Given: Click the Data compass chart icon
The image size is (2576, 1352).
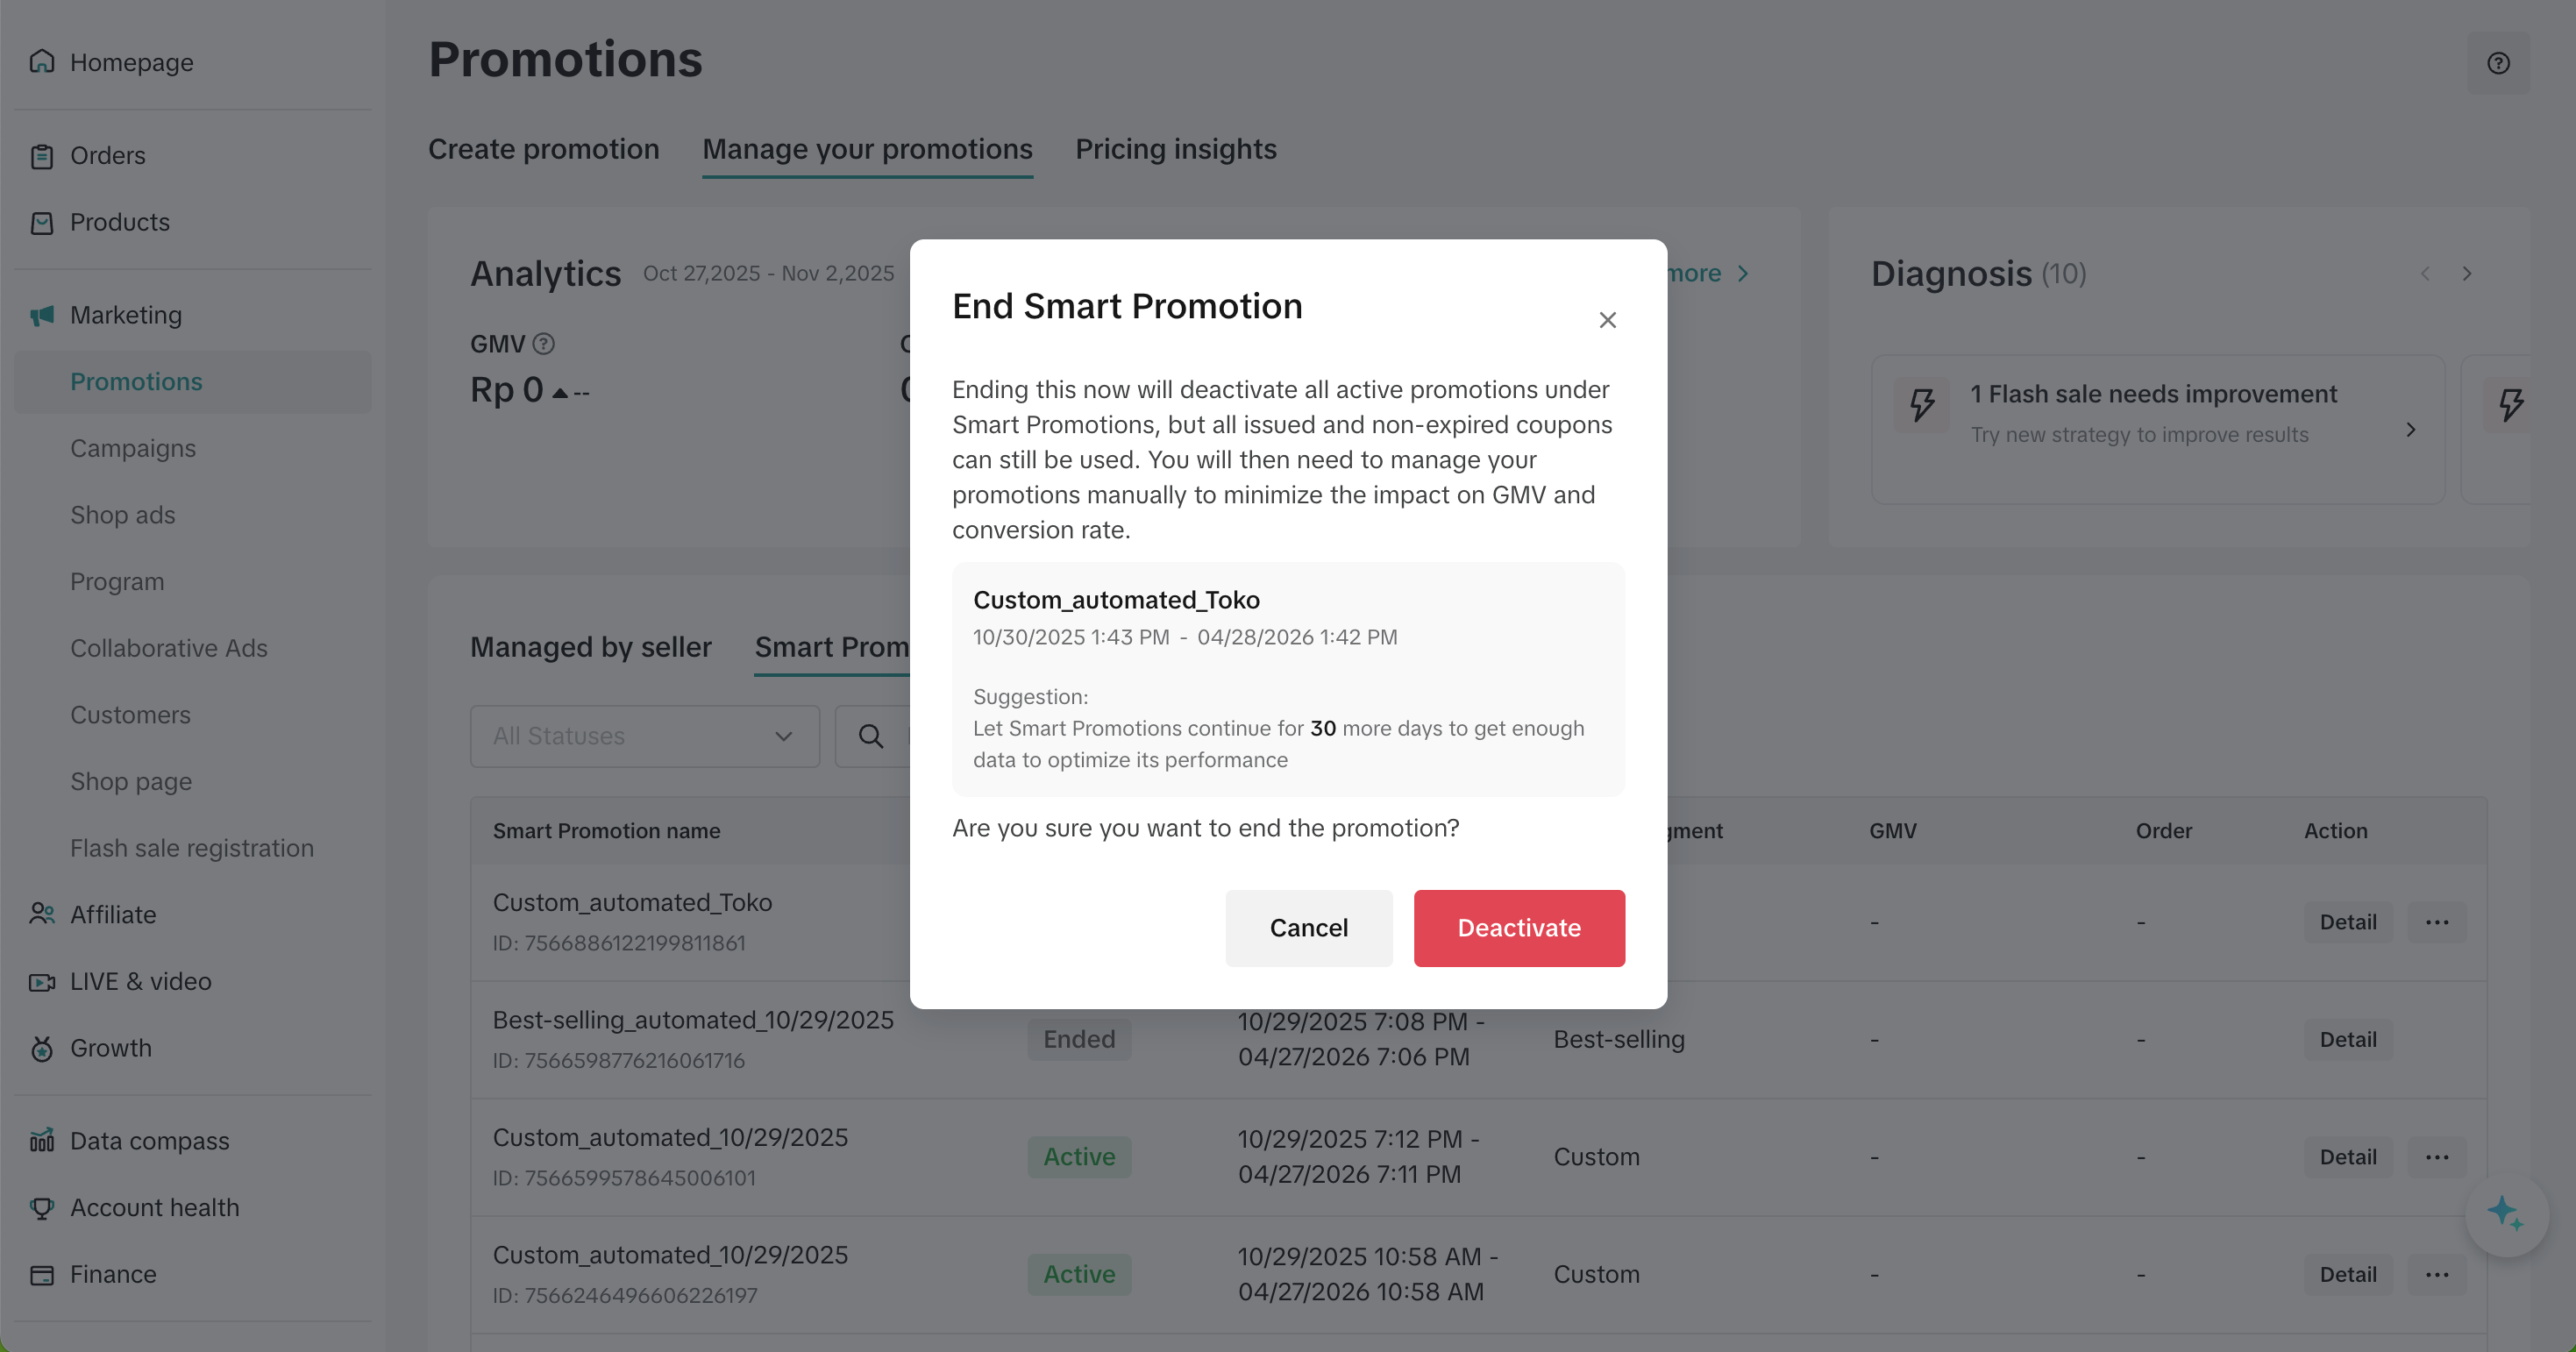Looking at the screenshot, I should pyautogui.click(x=42, y=1140).
